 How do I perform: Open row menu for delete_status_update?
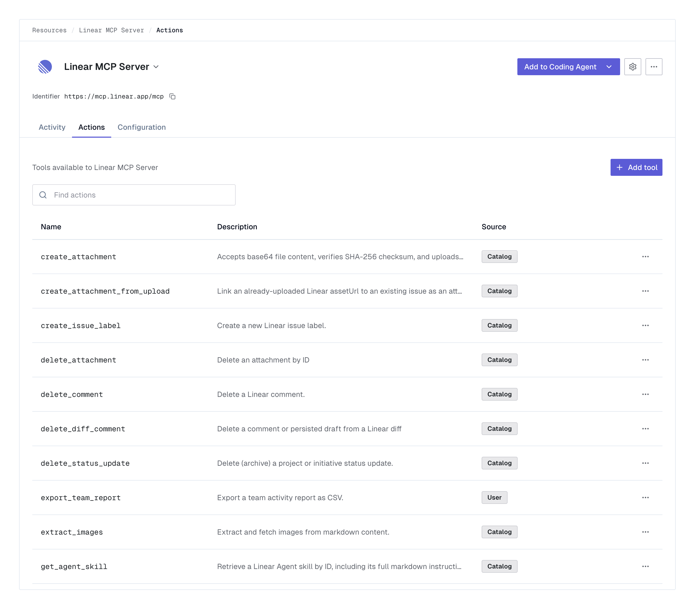click(645, 463)
